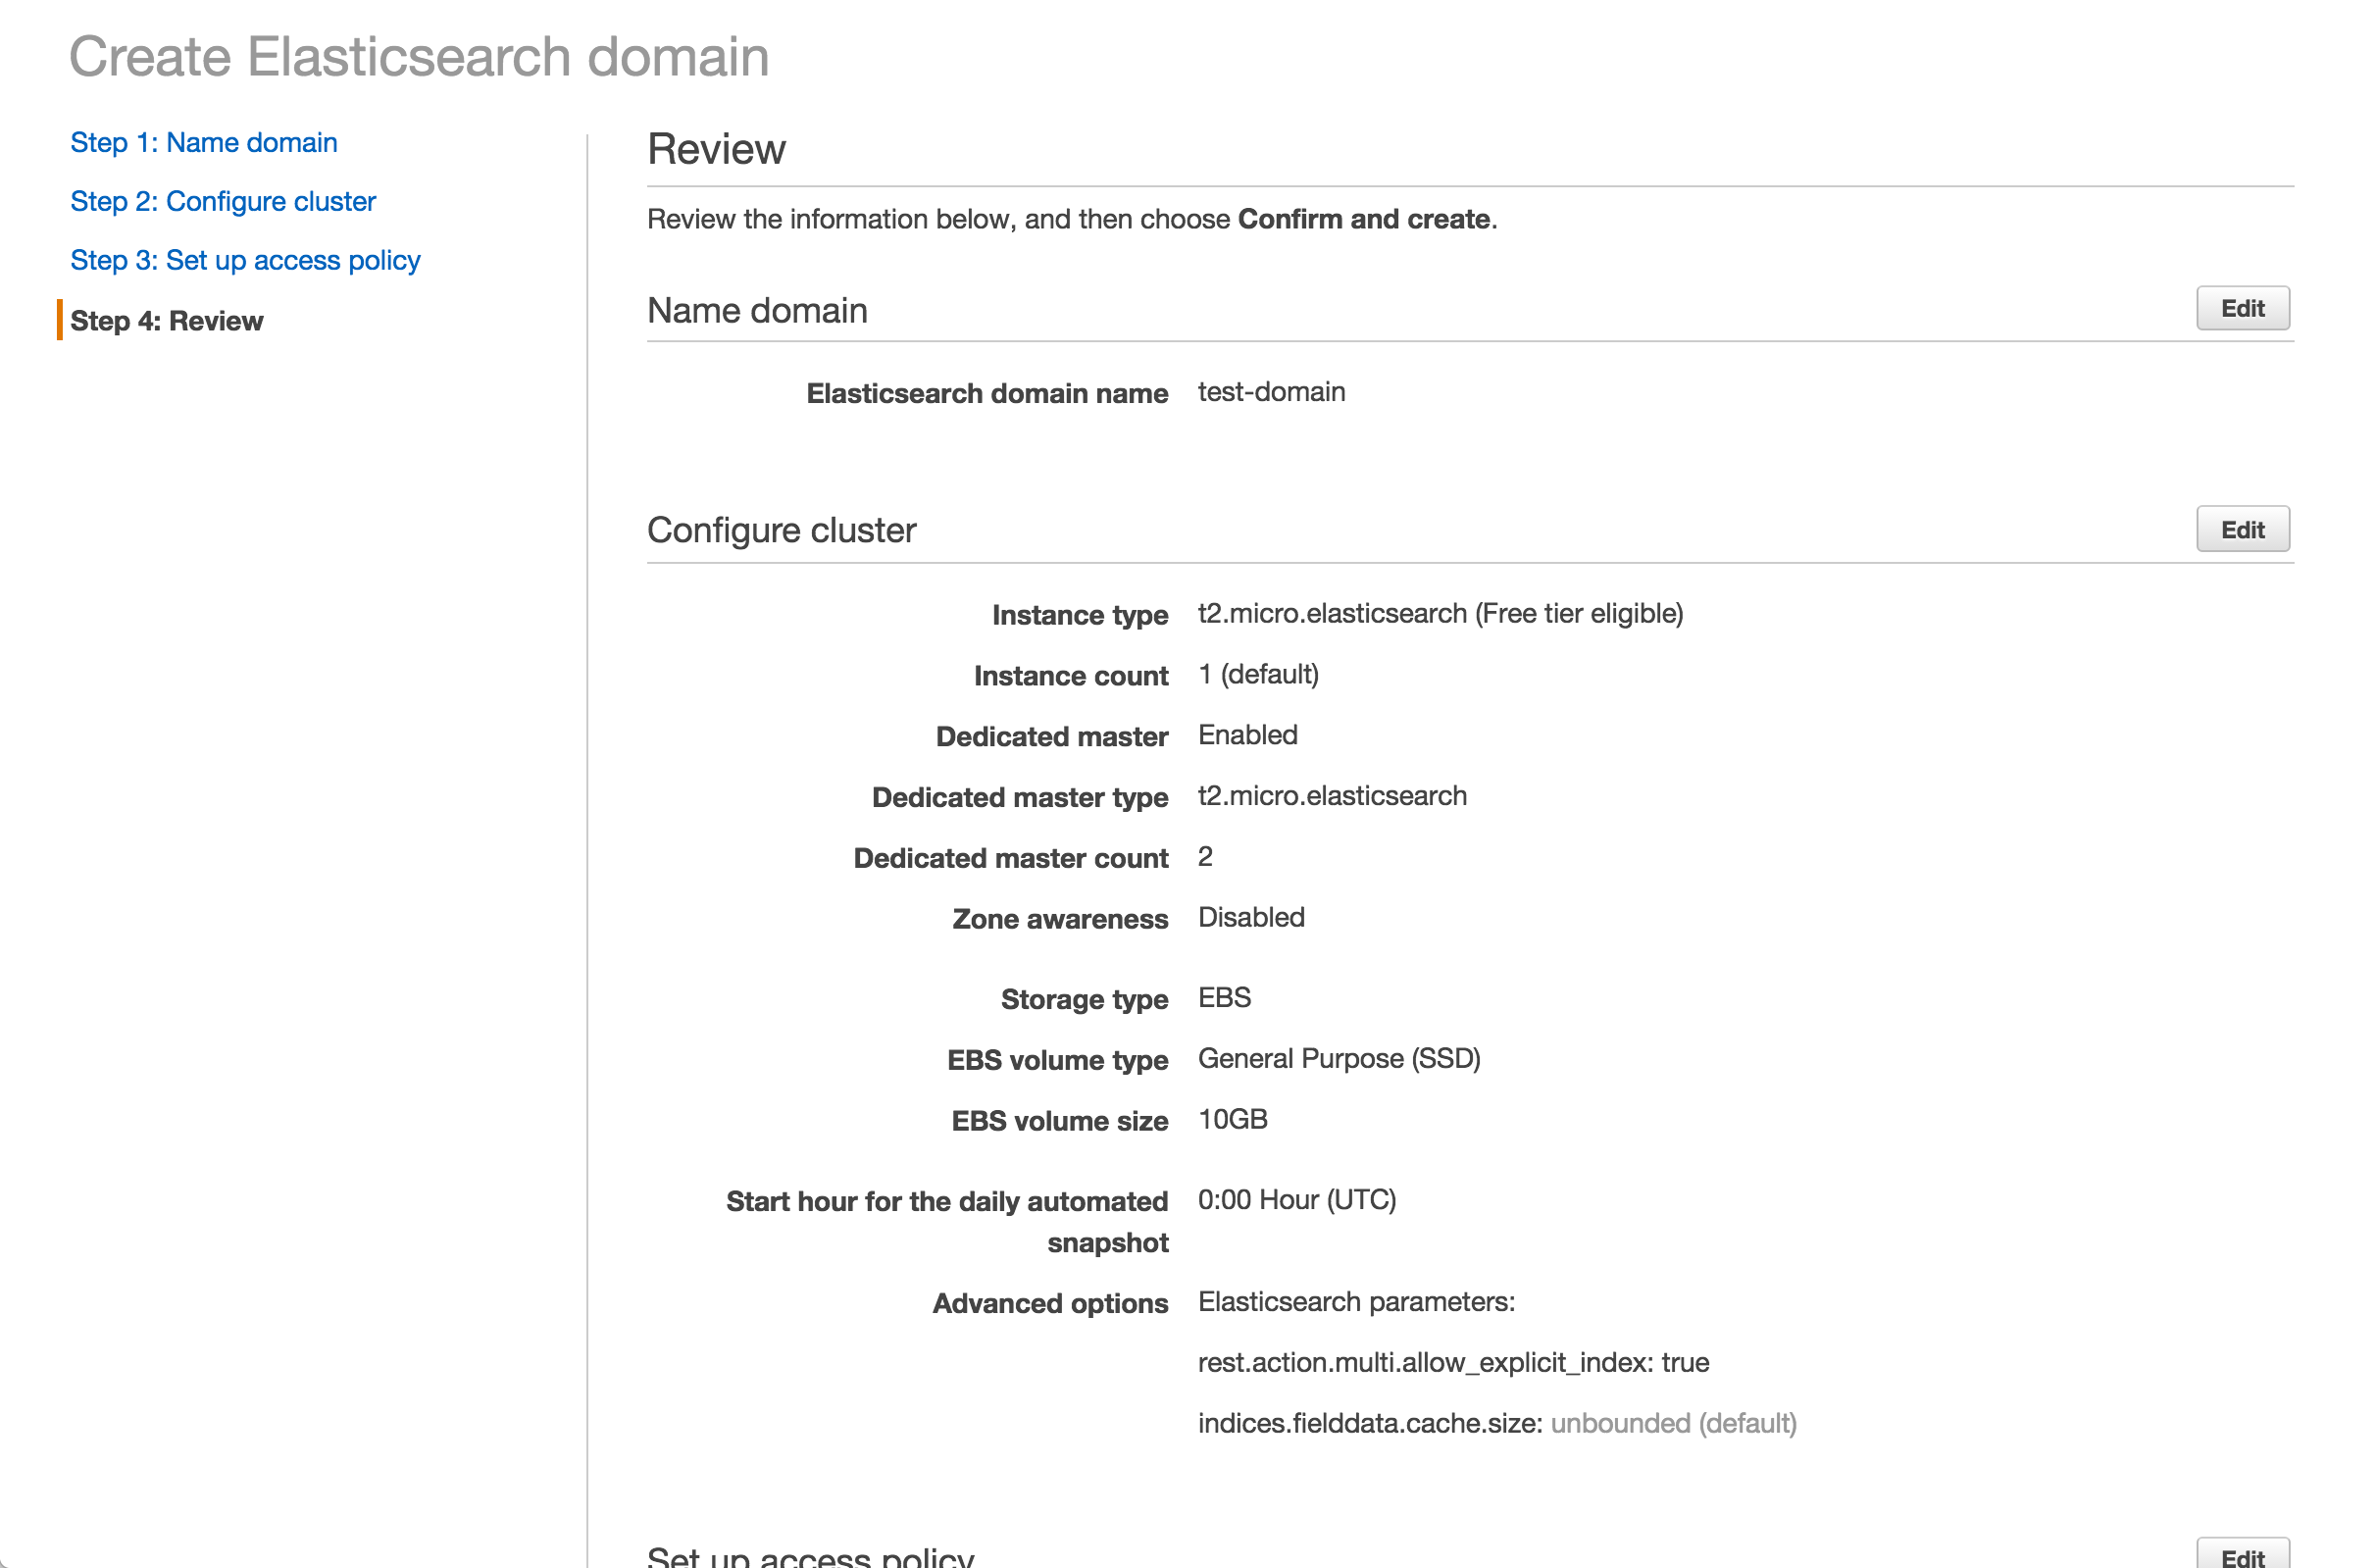
Task: Click the Zone awareness Disabled value
Action: point(1251,917)
